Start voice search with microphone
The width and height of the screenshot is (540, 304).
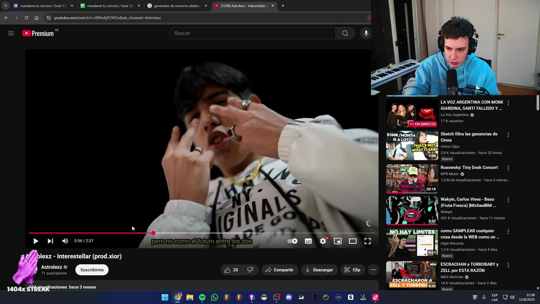click(366, 33)
